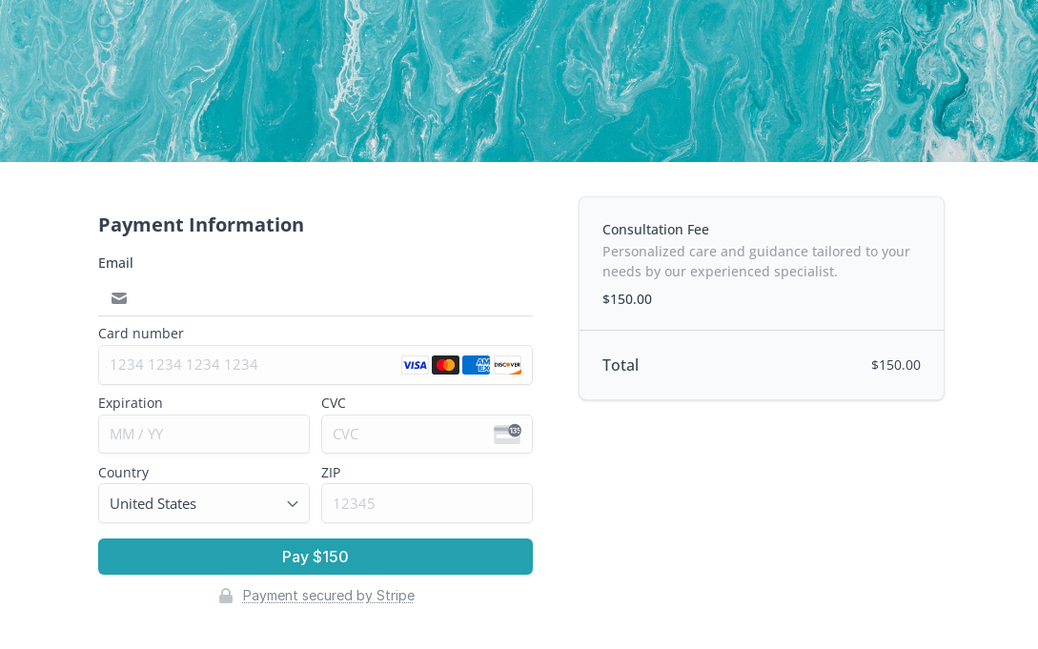The width and height of the screenshot is (1038, 649).
Task: Open the United States country selector
Action: (x=191, y=503)
